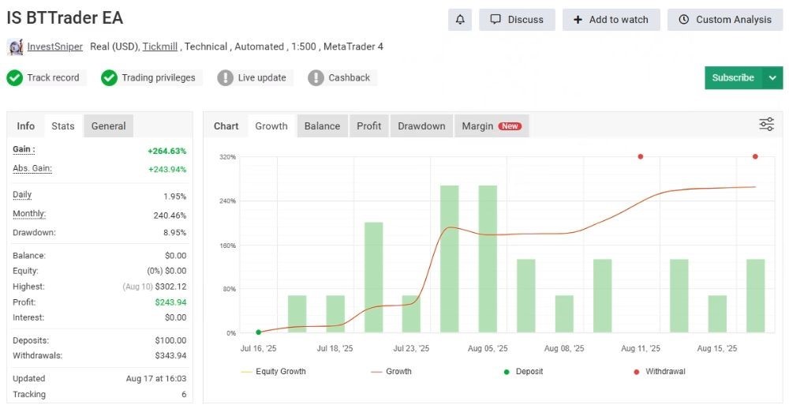
Task: Click the Track record green checkmark icon
Action: [x=15, y=77]
